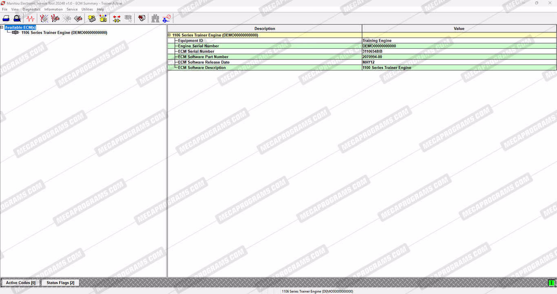Open the Utilities menu
The height and width of the screenshot is (294, 557).
coord(87,9)
